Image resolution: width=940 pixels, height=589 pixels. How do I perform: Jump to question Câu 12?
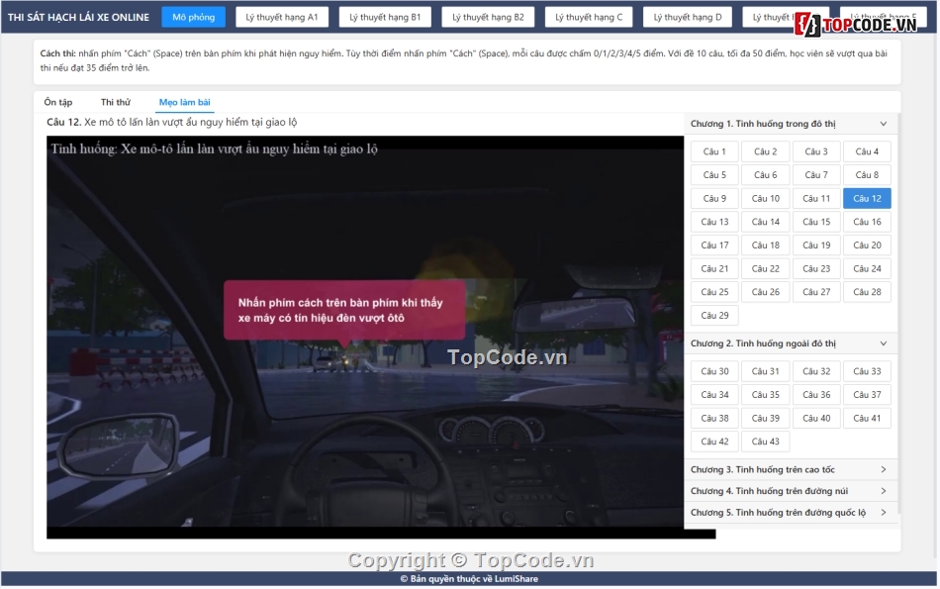(867, 199)
